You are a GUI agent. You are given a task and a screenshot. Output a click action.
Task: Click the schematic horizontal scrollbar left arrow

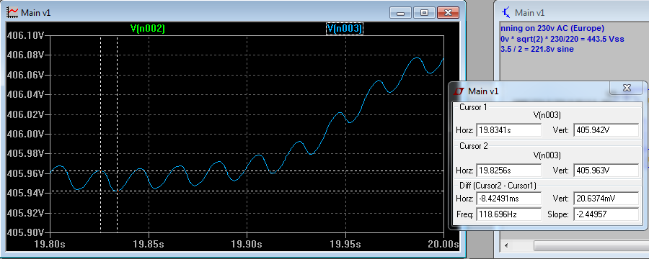pos(505,246)
